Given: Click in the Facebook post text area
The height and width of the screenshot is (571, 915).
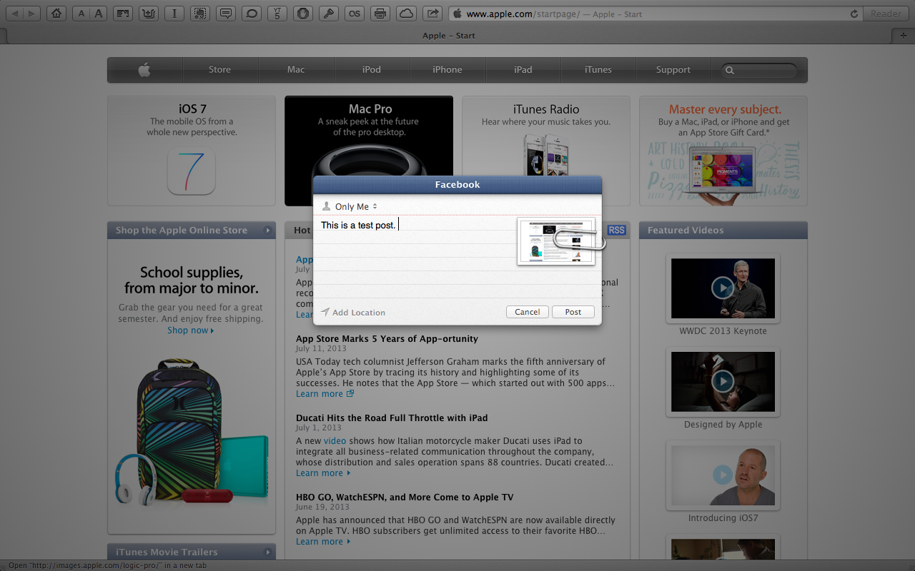Looking at the screenshot, I should point(415,258).
